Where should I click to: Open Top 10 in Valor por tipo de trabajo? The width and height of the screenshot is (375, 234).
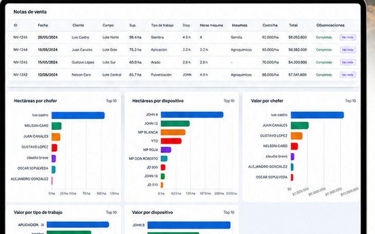point(111,212)
